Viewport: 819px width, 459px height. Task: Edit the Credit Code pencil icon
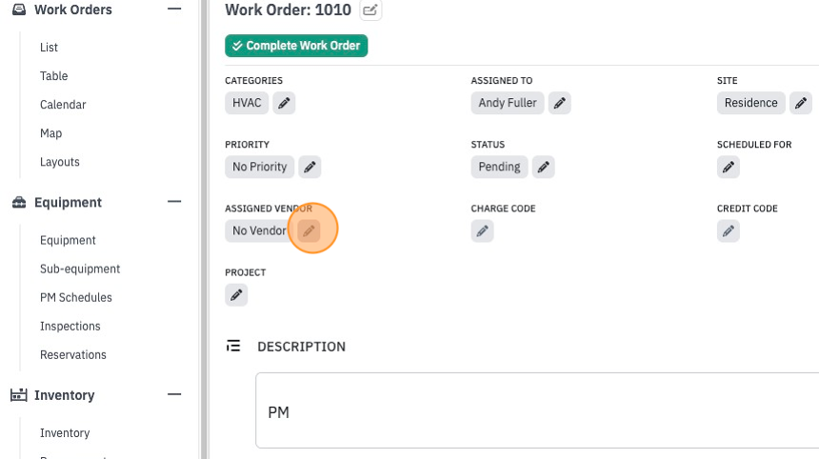729,230
